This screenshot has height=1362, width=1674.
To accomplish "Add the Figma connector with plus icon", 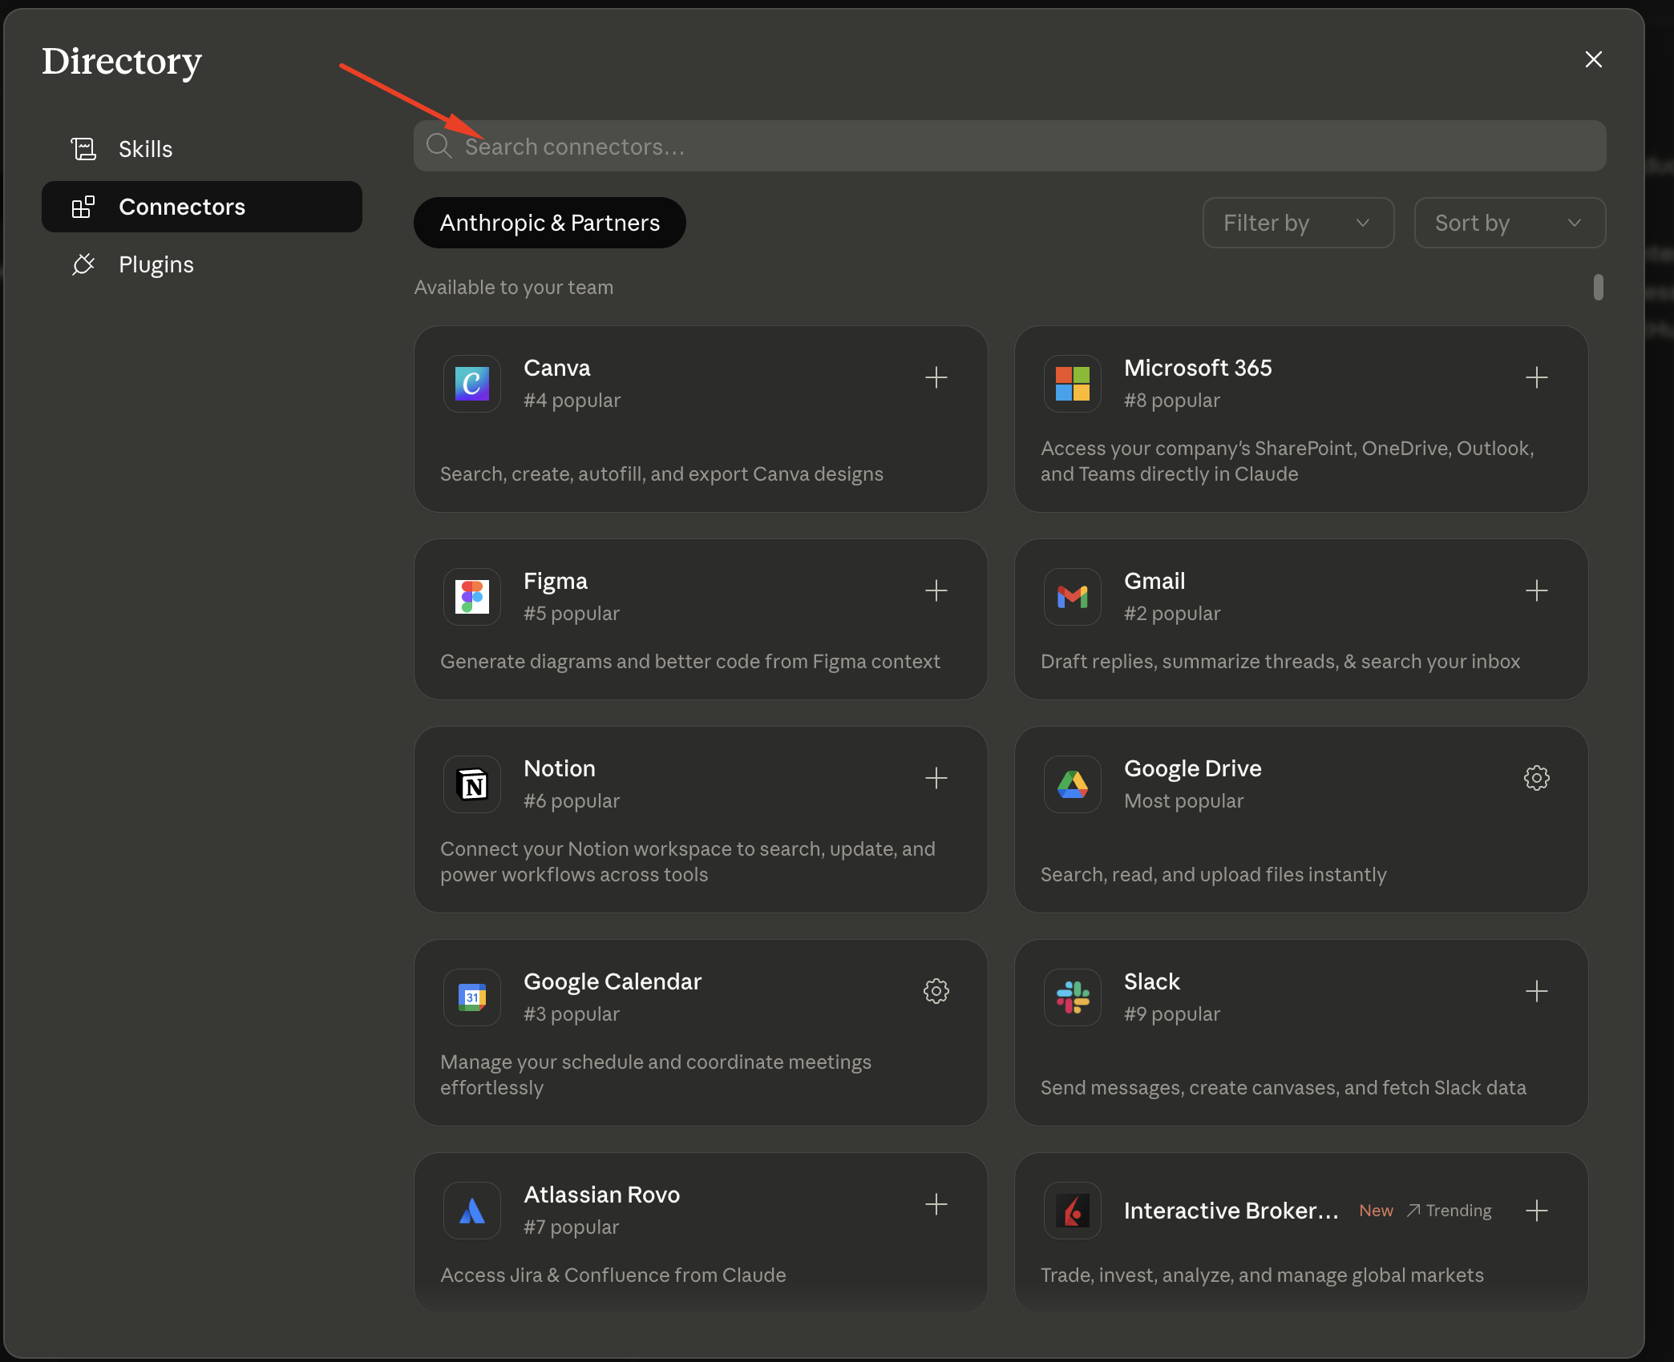I will (x=936, y=590).
